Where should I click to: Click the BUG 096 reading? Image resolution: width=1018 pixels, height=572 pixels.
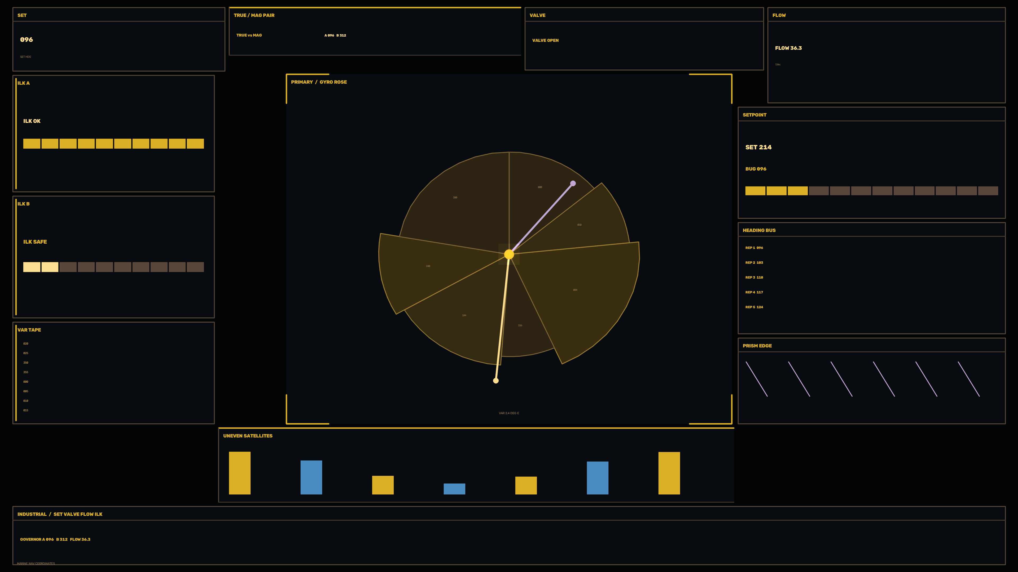(756, 169)
